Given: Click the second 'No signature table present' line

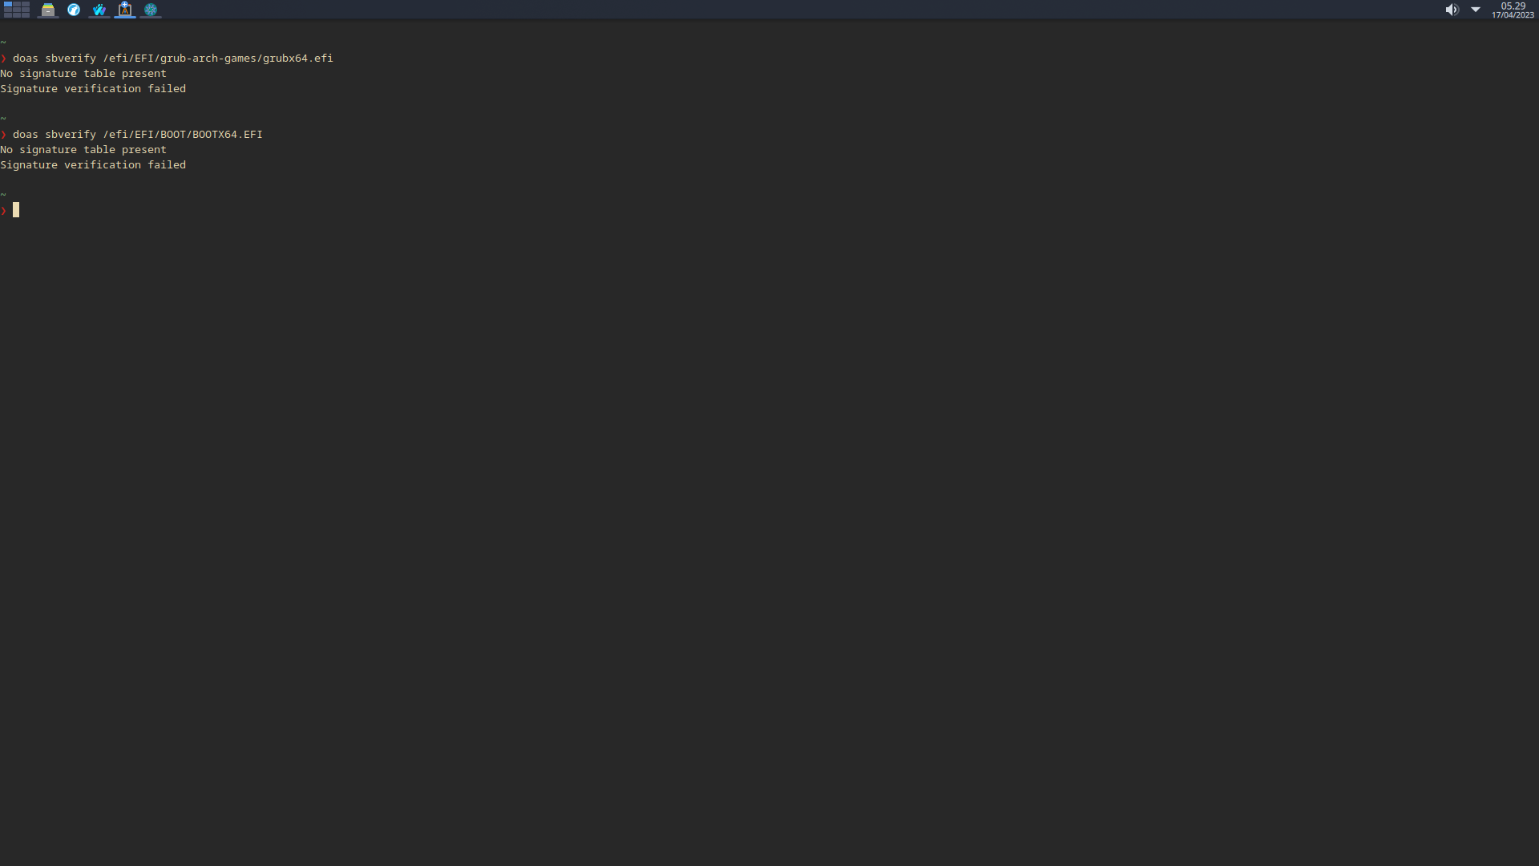Looking at the screenshot, I should point(83,149).
